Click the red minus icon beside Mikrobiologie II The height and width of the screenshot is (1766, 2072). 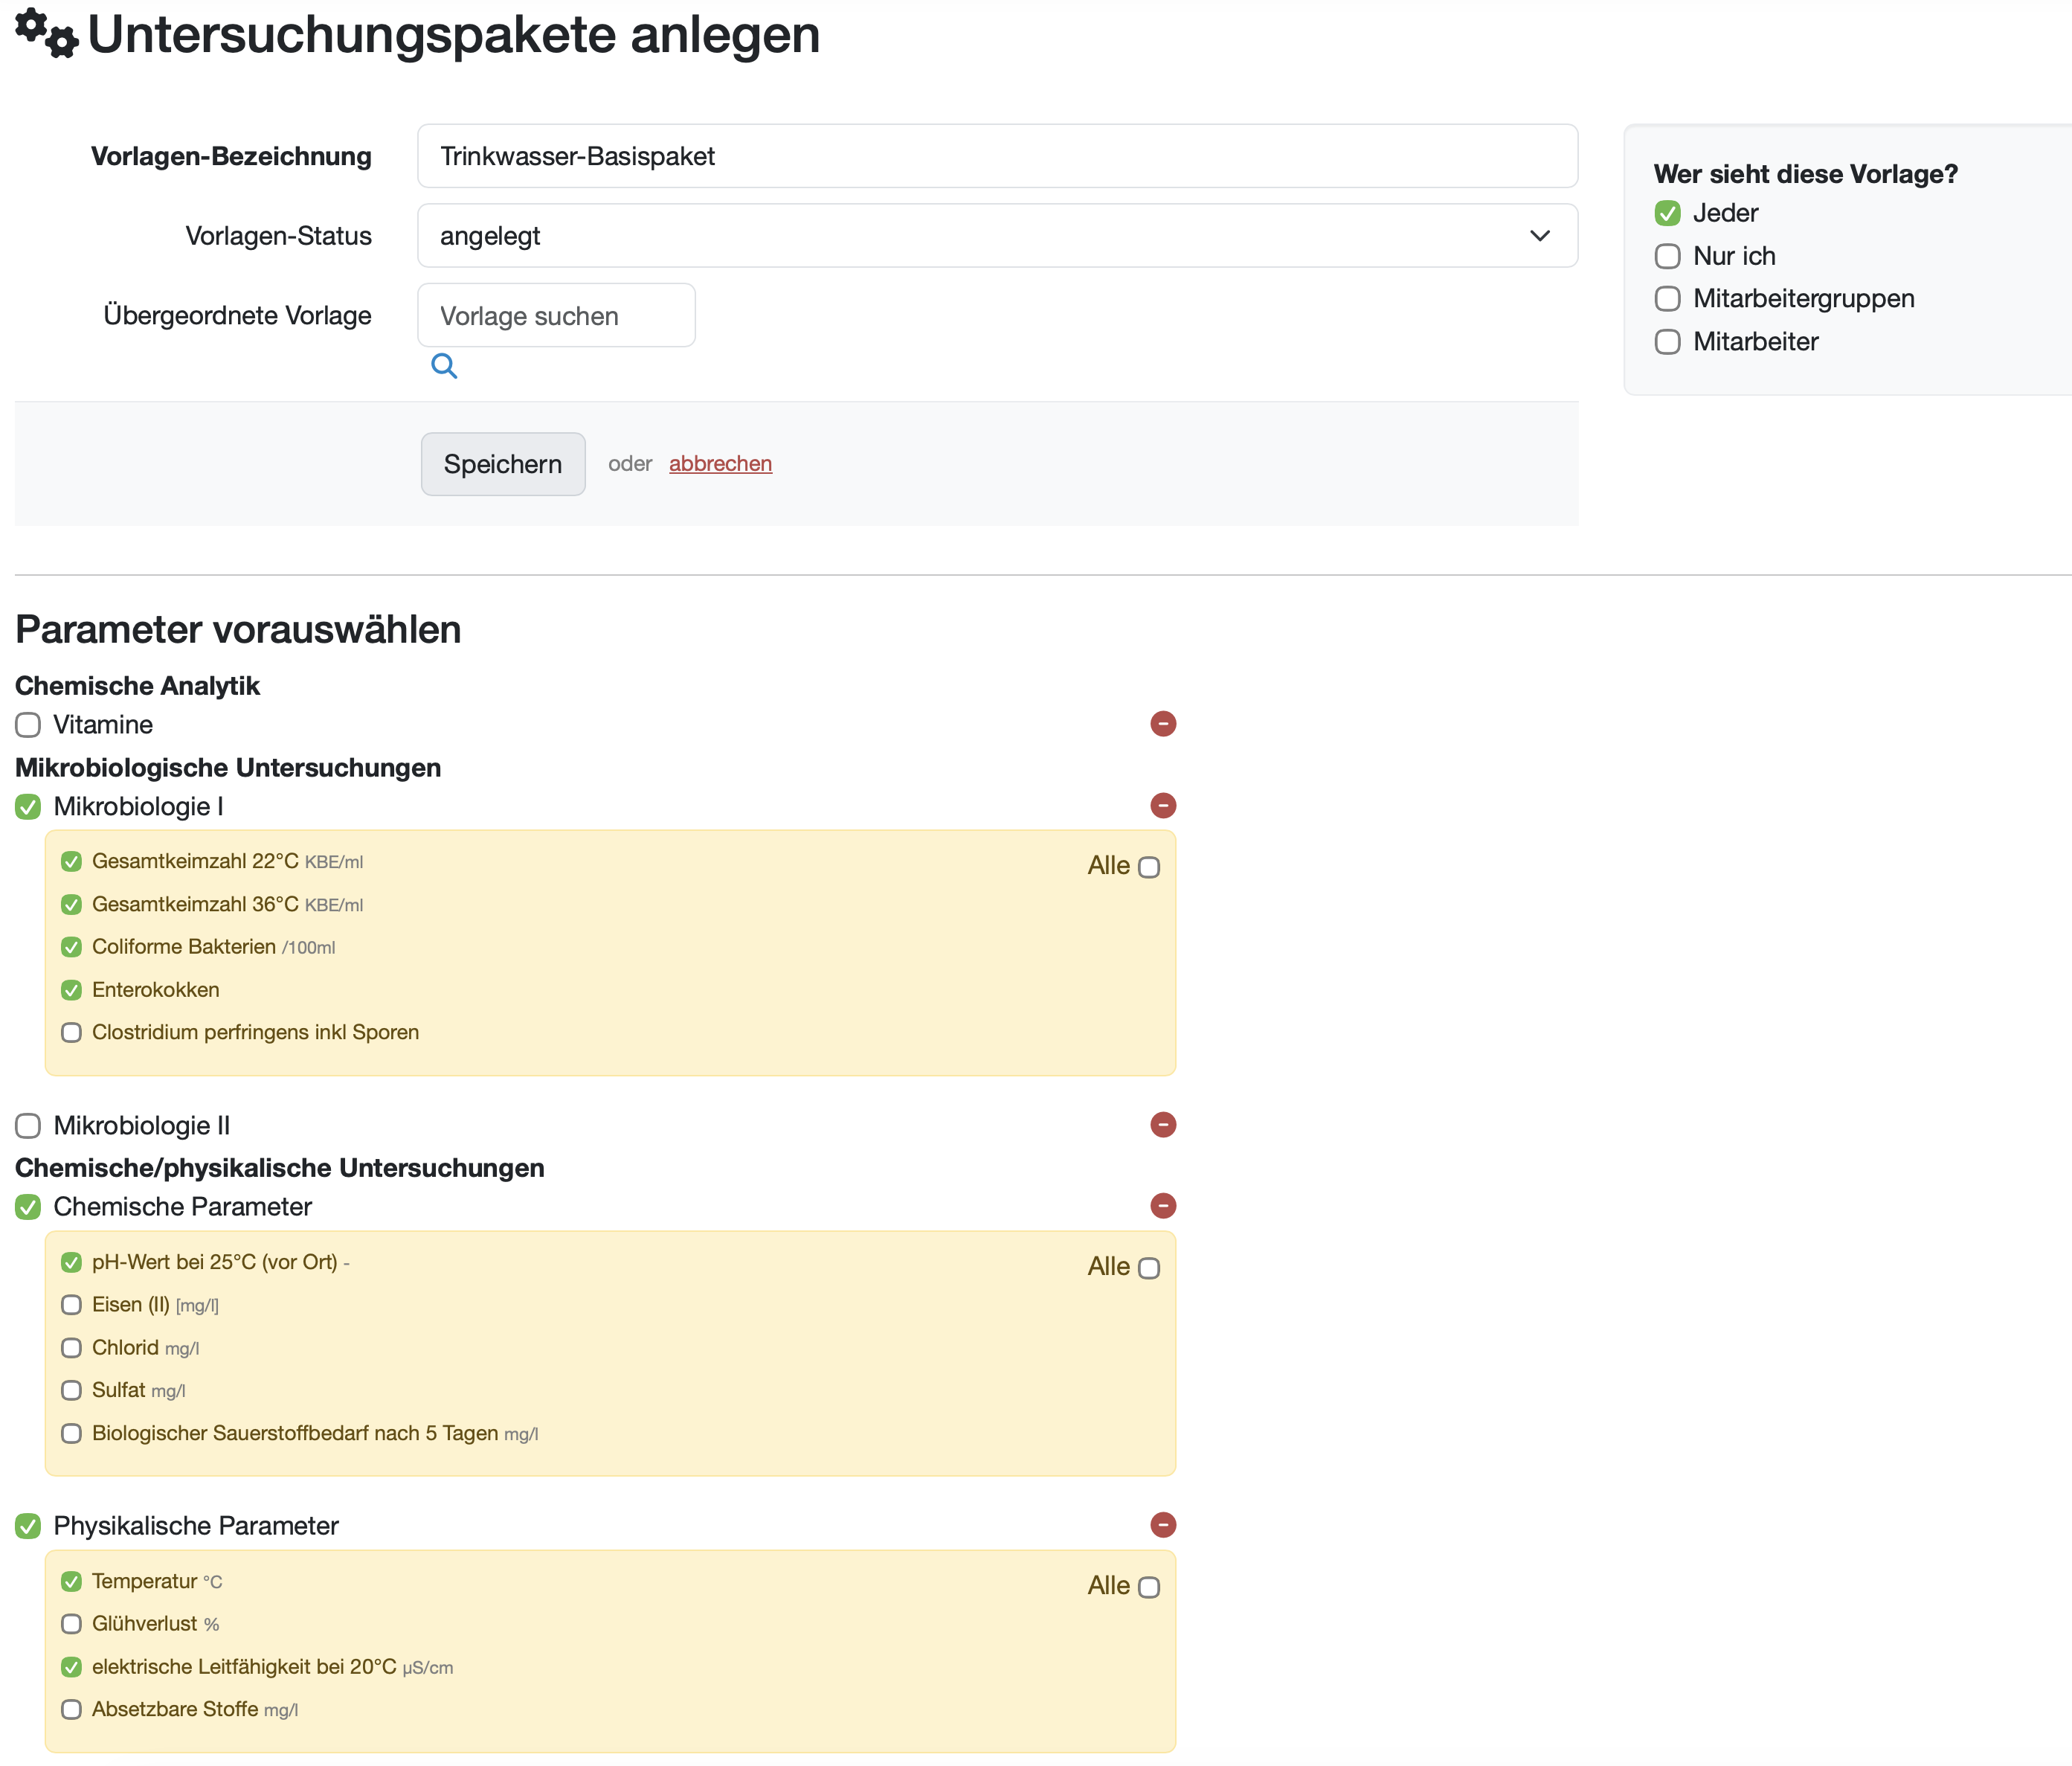click(1162, 1125)
